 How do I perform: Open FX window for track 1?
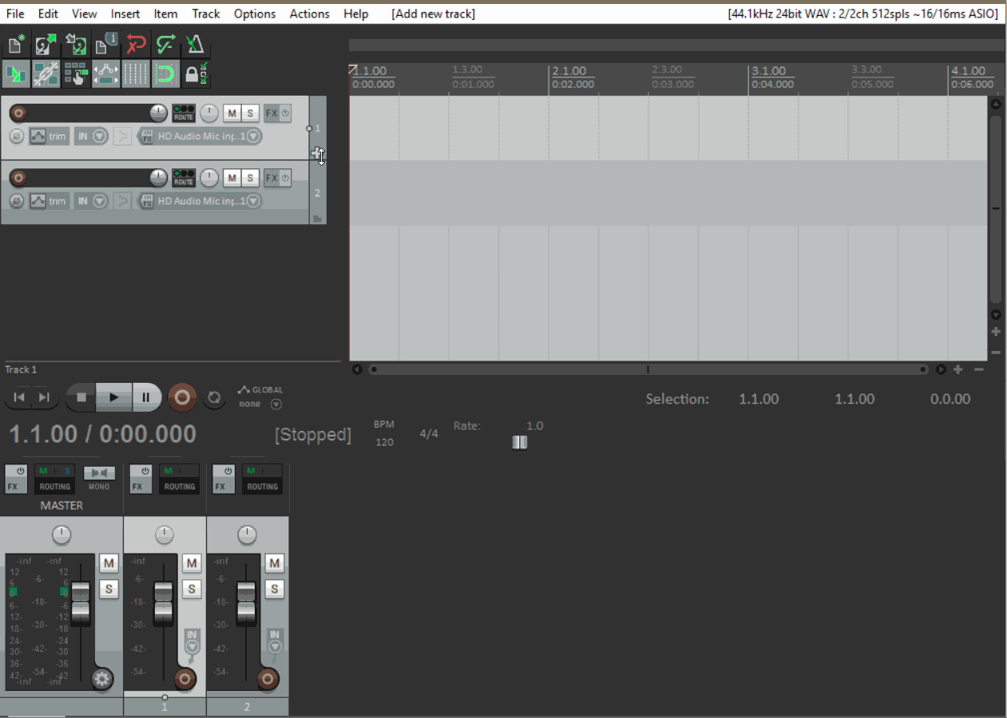point(272,112)
